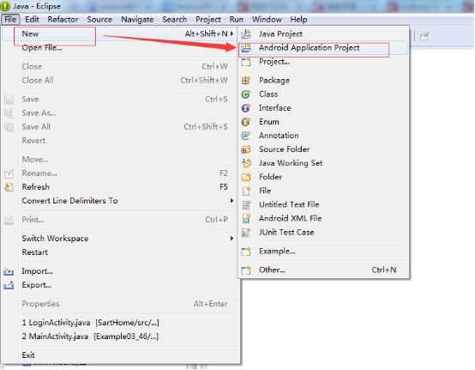Image resolution: width=475 pixels, height=370 pixels.
Task: Select Java Working Set entry
Action: pos(323,163)
